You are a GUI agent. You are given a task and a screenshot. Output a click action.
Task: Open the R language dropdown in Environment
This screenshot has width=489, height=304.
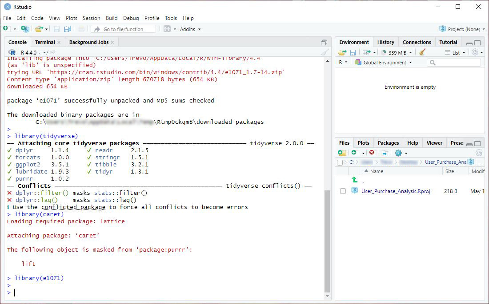click(343, 62)
